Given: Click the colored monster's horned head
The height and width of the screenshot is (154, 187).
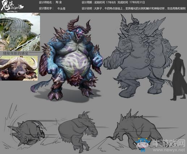Looking at the screenshot, I should coord(79,29).
